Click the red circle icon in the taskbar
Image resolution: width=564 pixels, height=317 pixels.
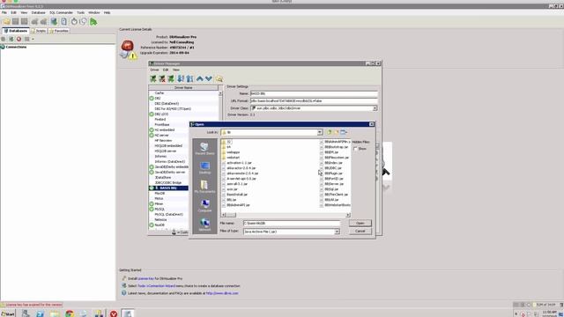114,313
